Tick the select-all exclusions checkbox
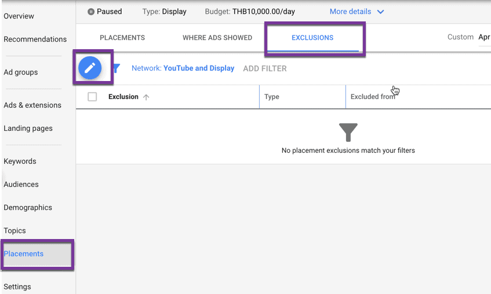 tap(92, 97)
